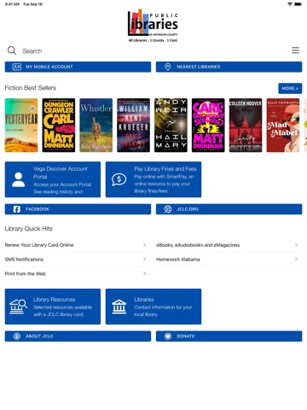Open Nearest Libraries
307x410 pixels.
(229, 67)
